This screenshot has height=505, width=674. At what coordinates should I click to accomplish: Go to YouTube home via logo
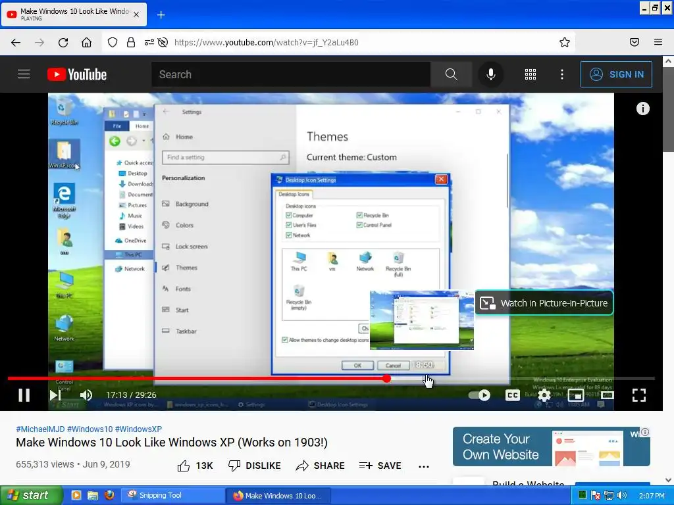coord(77,74)
